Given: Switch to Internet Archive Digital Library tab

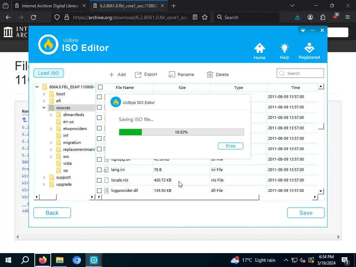Looking at the screenshot, I should [50, 6].
